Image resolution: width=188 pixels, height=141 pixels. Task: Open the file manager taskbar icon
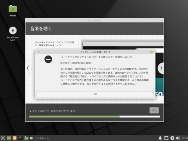26,138
